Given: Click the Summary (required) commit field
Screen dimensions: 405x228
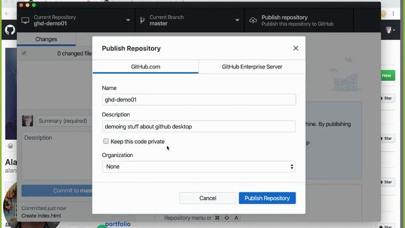Looking at the screenshot, I should 64,121.
